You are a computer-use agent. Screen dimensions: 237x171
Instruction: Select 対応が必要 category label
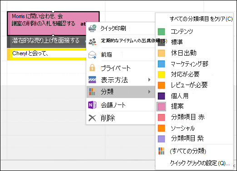(185, 74)
